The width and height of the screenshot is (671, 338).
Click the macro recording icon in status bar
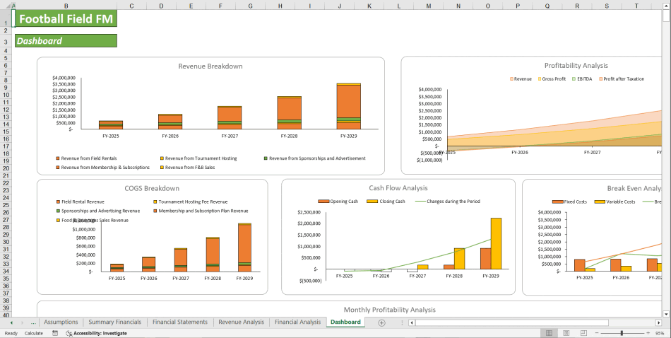55,333
